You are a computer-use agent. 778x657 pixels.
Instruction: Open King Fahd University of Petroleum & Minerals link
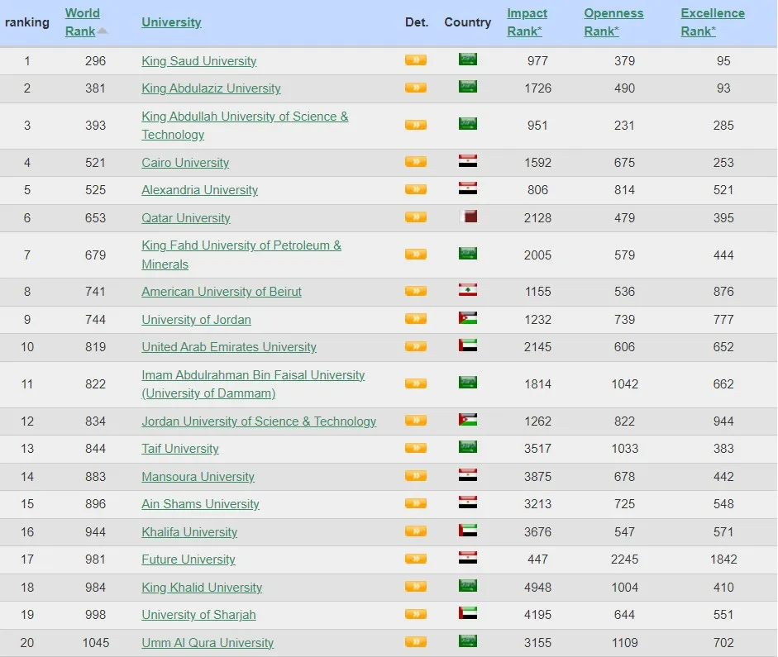[x=241, y=255]
